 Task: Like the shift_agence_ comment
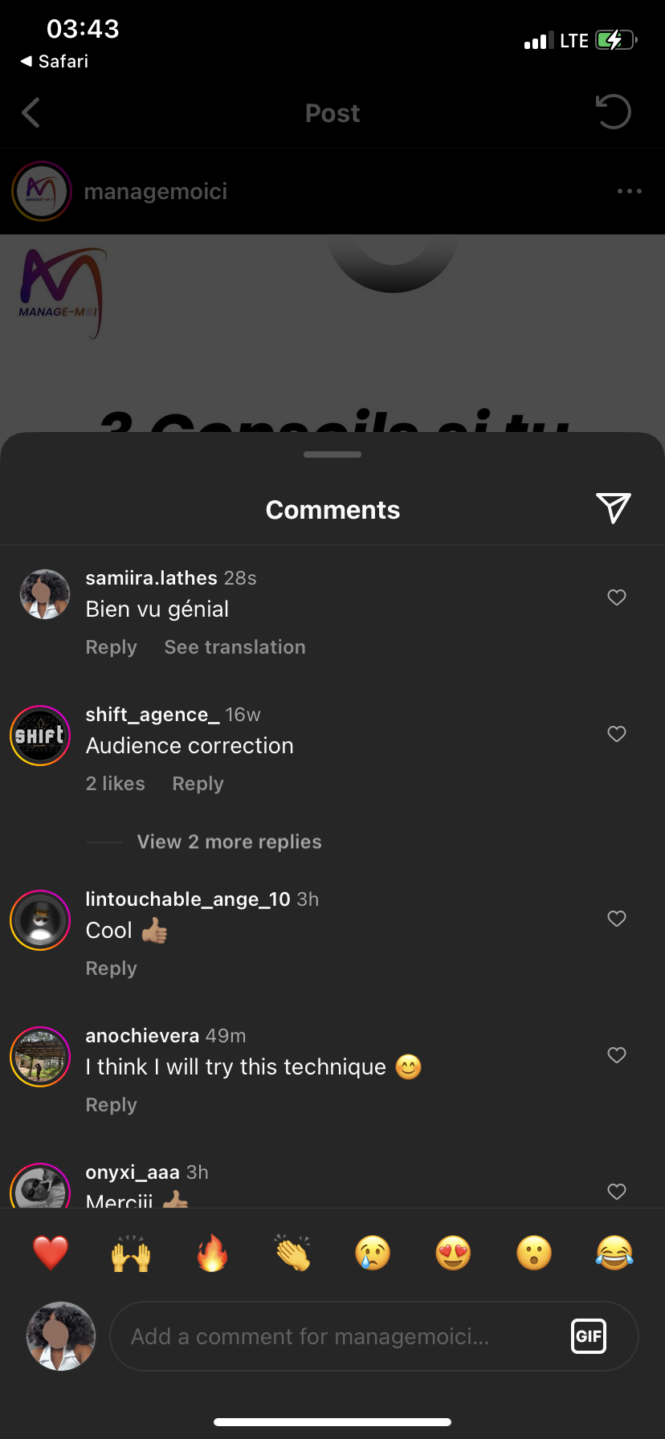pyautogui.click(x=617, y=734)
